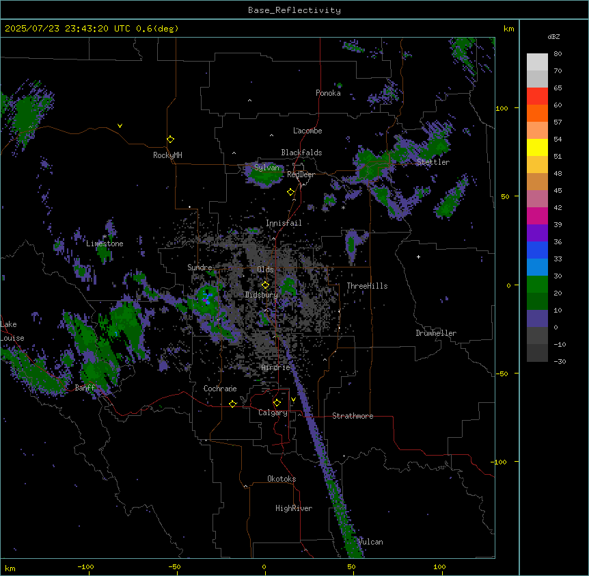
Task: Click the Vulcan town label
Action: (370, 542)
